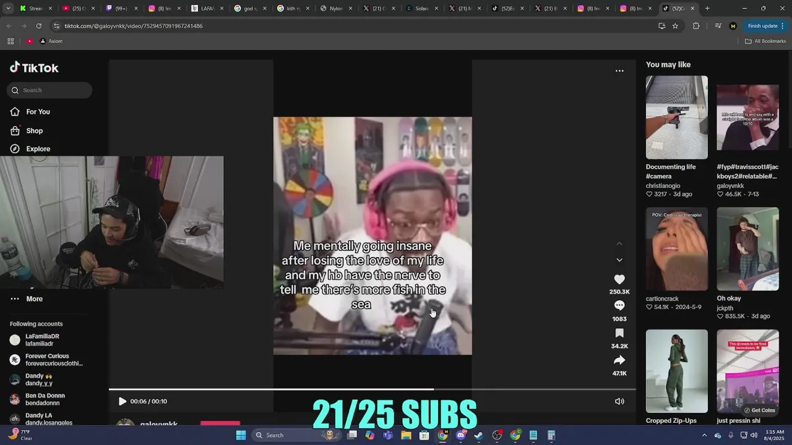Open the Documenting life #camera video thumbnail
The width and height of the screenshot is (792, 445).
point(677,117)
